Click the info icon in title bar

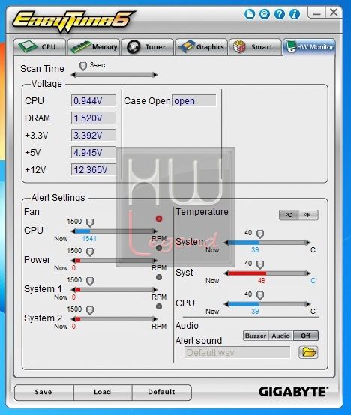(295, 14)
